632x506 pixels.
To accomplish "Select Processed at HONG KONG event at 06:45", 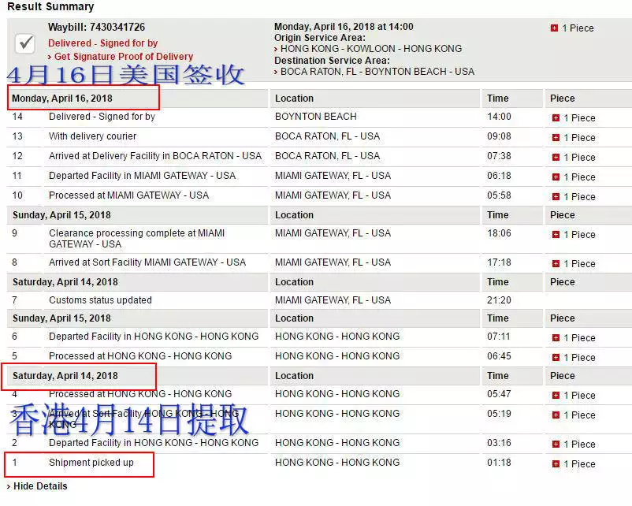I will click(140, 356).
